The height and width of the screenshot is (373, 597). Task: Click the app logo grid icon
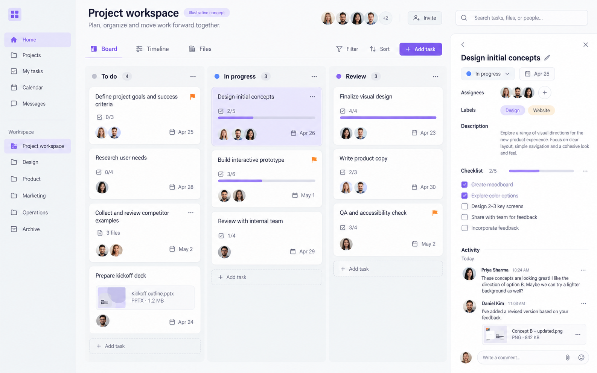point(15,14)
